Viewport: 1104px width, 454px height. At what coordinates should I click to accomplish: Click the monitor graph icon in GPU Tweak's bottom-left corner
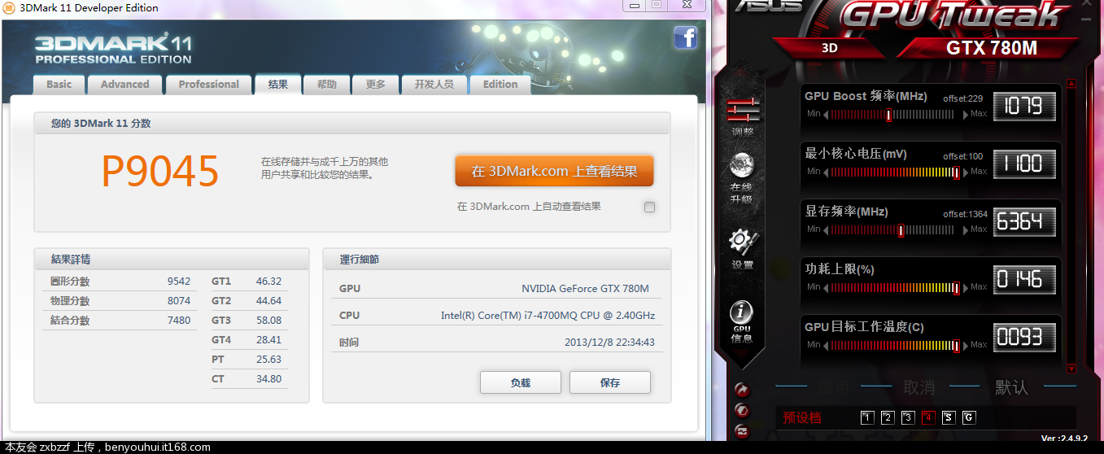point(741,431)
